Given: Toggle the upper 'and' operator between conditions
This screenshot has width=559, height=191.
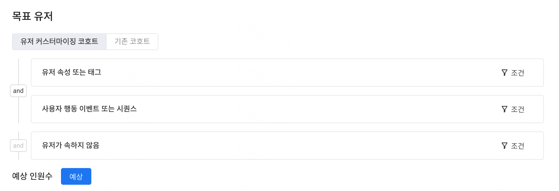Looking at the screenshot, I should [18, 91].
